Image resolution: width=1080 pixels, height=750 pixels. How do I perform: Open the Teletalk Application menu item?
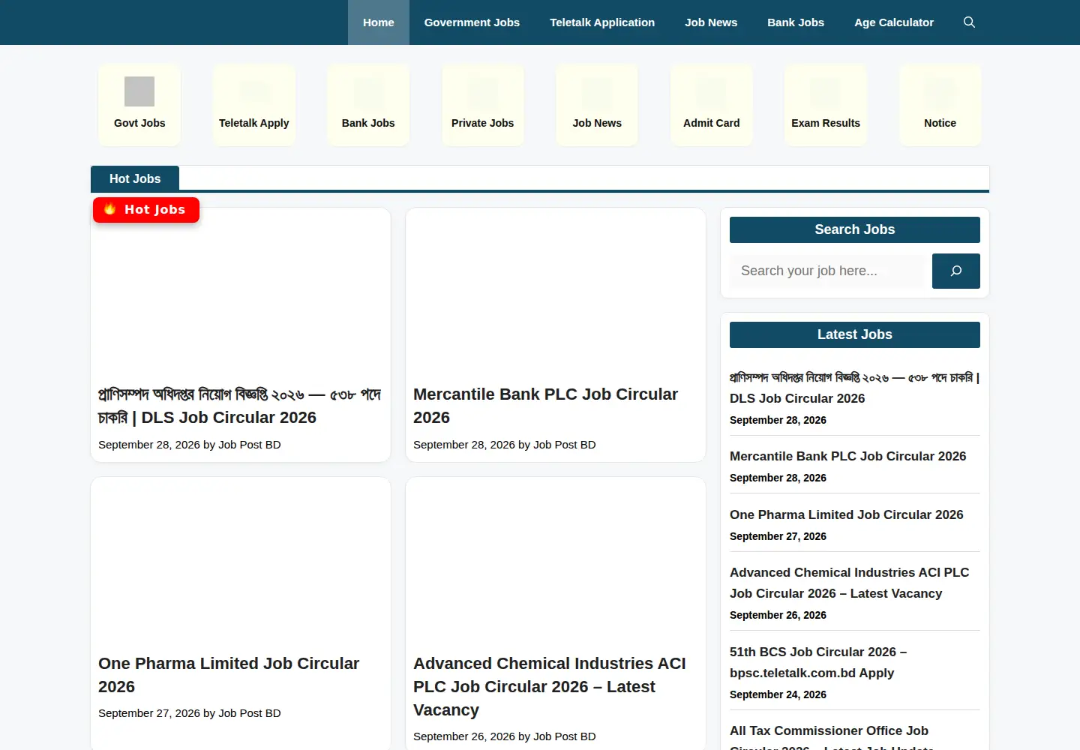pos(602,22)
